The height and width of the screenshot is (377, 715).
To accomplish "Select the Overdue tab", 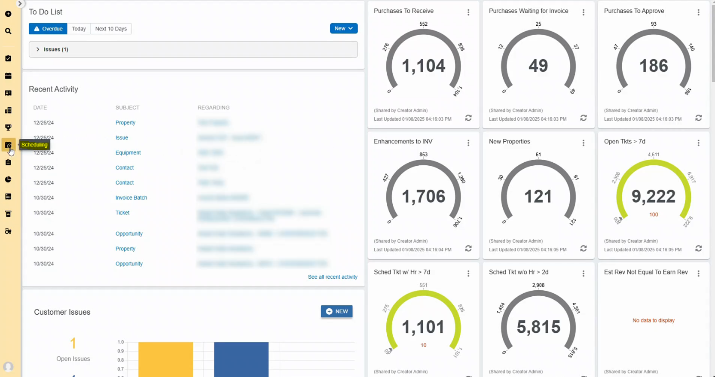I will point(48,29).
